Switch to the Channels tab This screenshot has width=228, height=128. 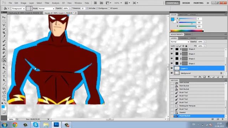tap(183, 38)
